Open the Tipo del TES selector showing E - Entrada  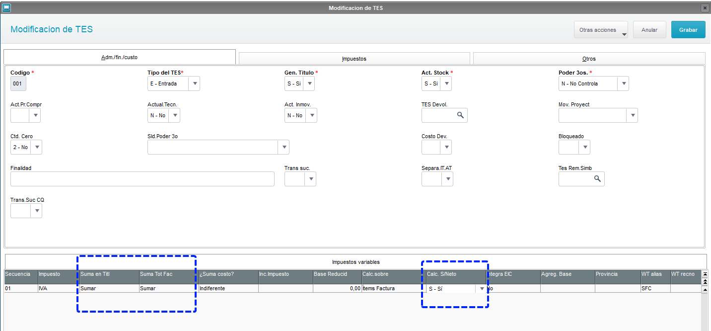(194, 83)
